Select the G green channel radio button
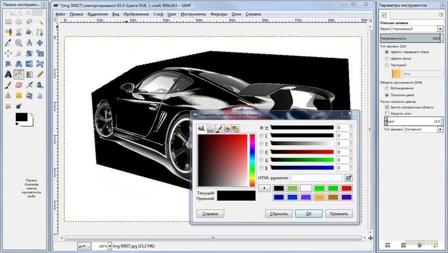Screen dimensions: 448x253 (x=261, y=160)
